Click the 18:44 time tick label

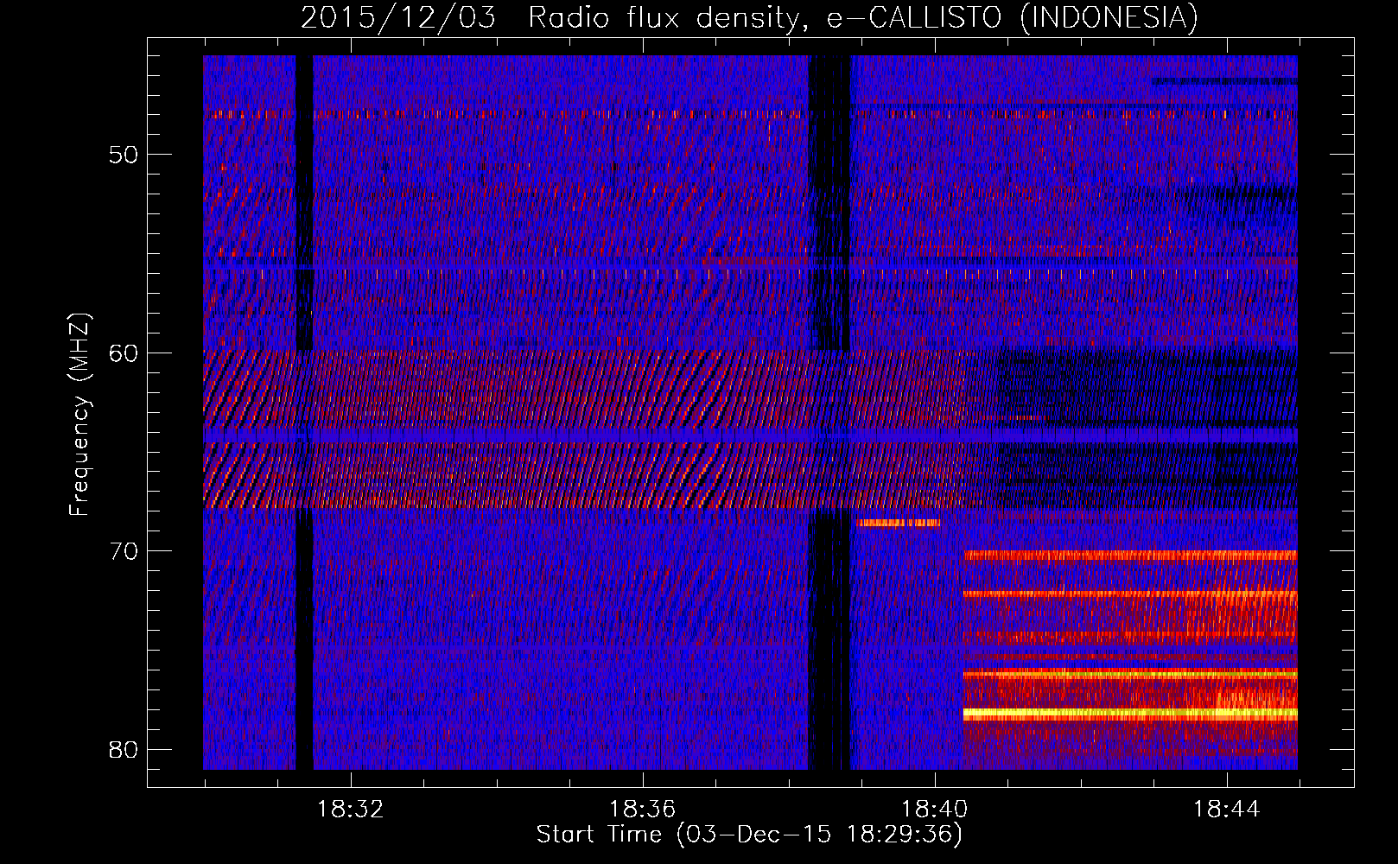[x=1226, y=810]
